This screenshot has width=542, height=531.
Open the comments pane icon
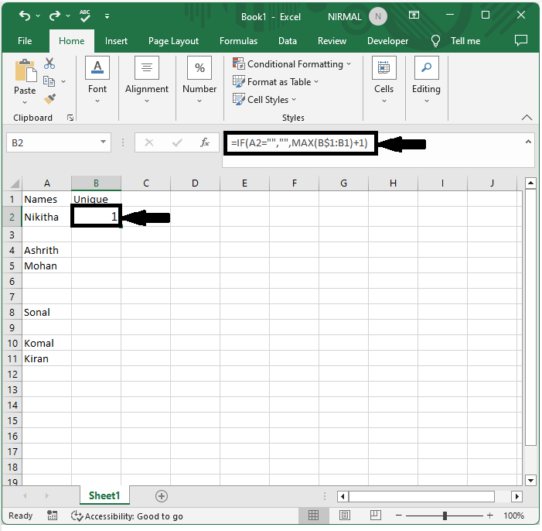click(521, 40)
